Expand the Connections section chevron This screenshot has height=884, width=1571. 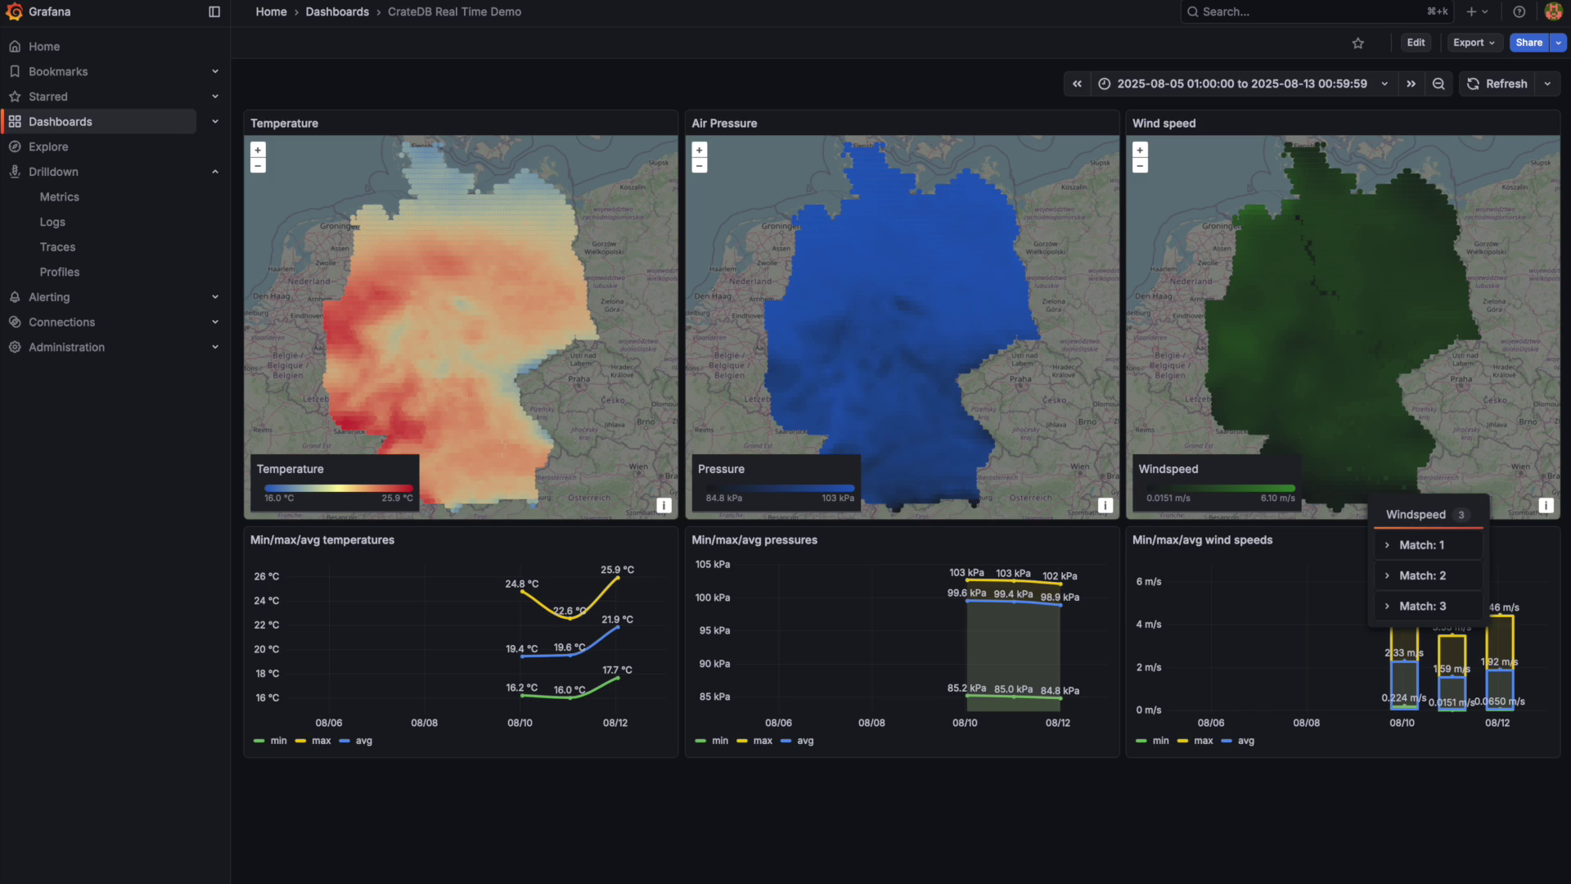(x=215, y=322)
